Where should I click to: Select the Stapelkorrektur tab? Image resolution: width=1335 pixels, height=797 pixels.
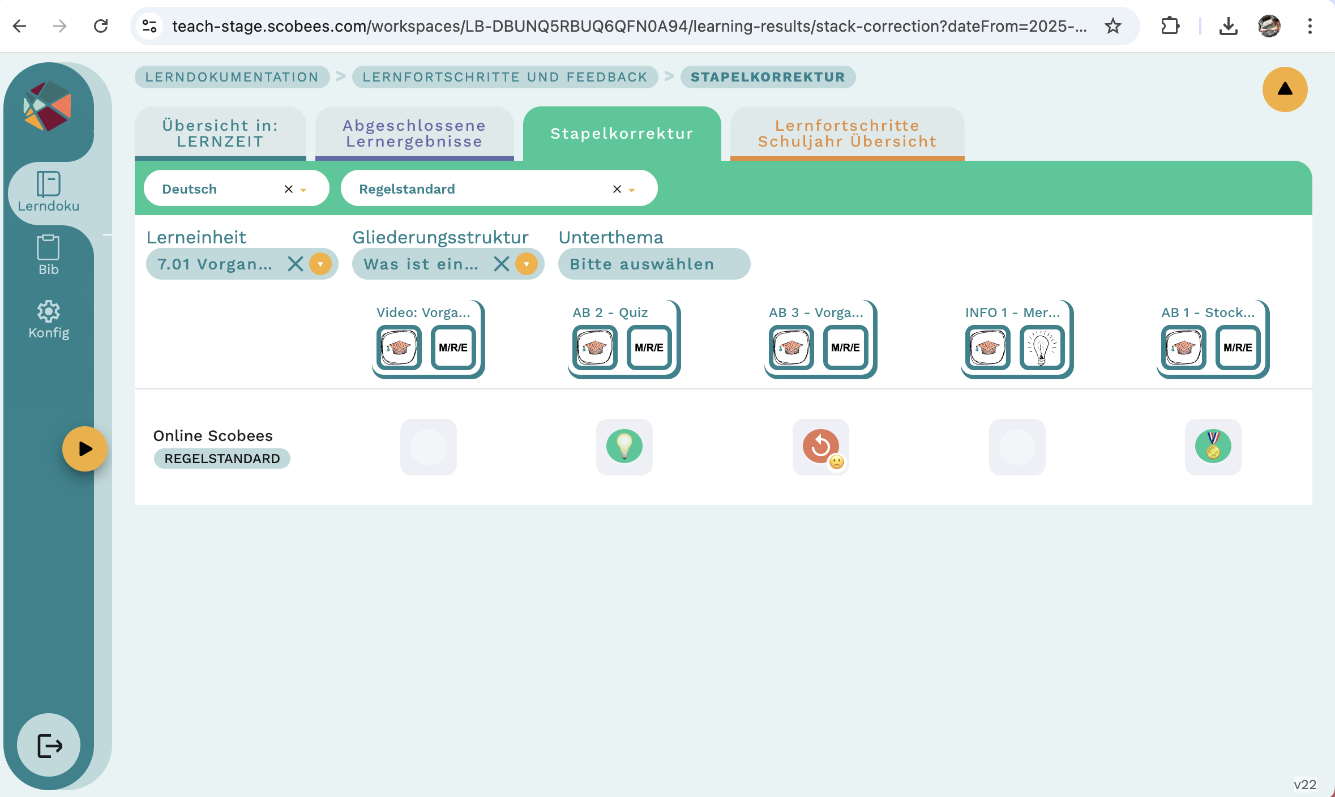click(622, 134)
